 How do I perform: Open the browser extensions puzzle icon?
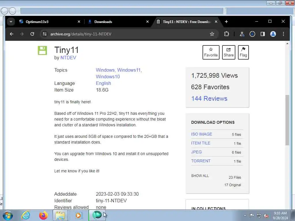tap(226, 34)
